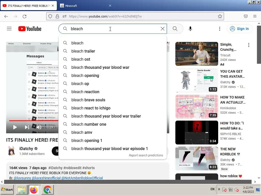Run the search with magnifier button
Screen dimensions: 261x195
click(175, 29)
